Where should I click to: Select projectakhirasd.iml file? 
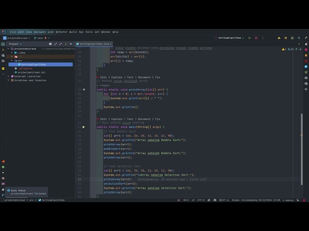(x=30, y=72)
